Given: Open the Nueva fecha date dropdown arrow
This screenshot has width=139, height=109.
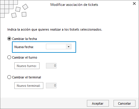Looking at the screenshot, I should (x=68, y=47).
